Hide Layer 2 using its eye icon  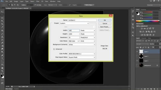(137, 61)
